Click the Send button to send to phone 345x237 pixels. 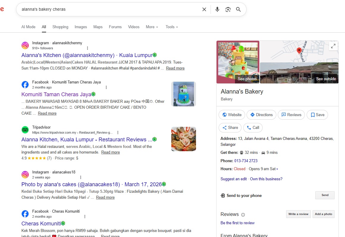click(x=324, y=195)
